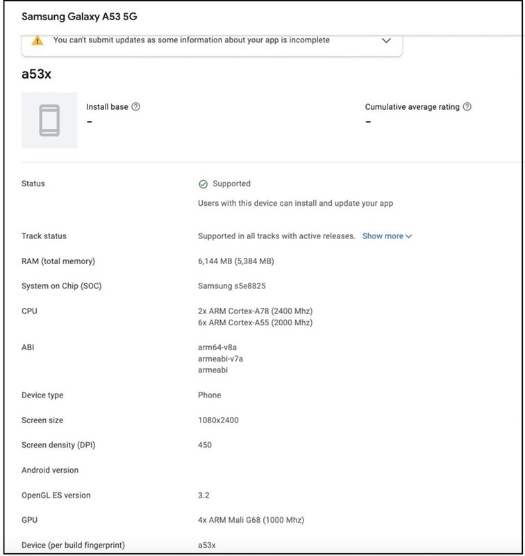Expand the incomplete information warning banner
This screenshot has width=525, height=556.
(385, 40)
